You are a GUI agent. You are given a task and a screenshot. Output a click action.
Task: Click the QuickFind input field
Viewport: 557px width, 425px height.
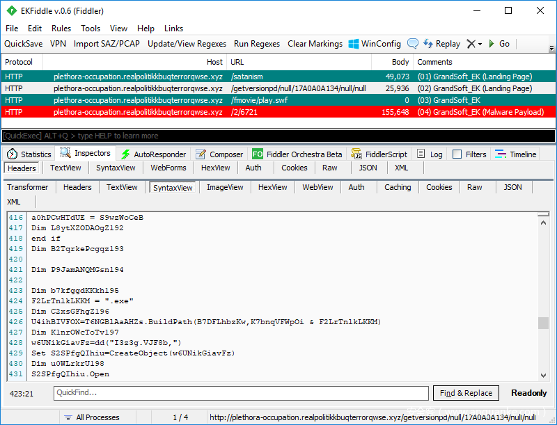[x=241, y=393]
